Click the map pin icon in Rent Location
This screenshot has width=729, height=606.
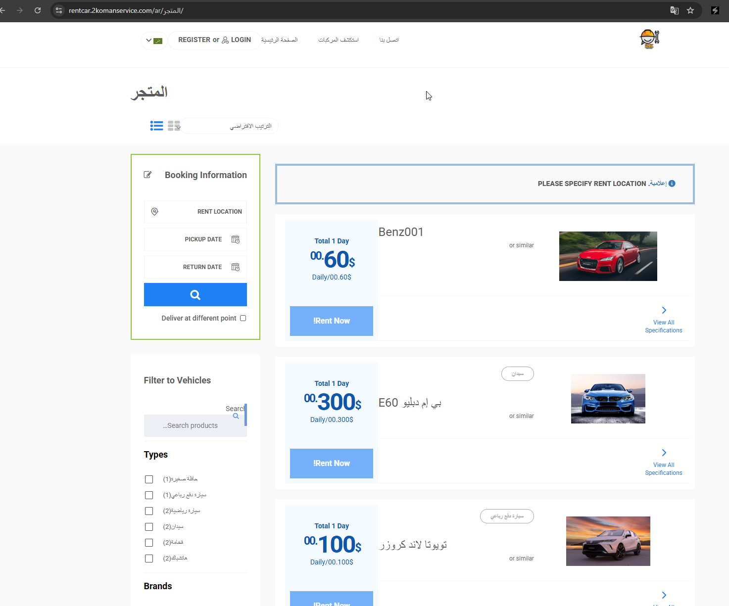pos(154,212)
